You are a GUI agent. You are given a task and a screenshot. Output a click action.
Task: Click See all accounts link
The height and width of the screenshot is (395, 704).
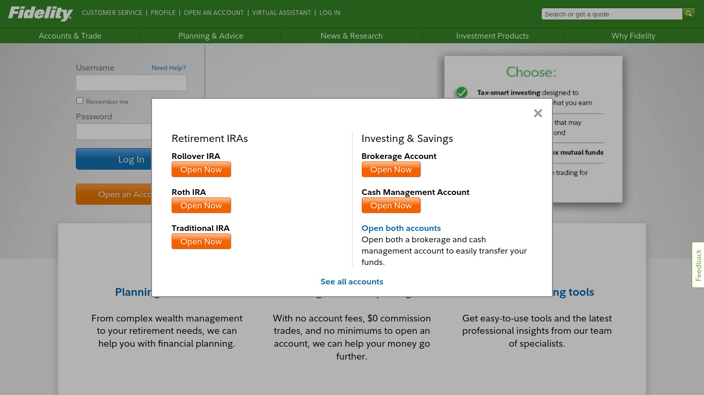point(352,282)
